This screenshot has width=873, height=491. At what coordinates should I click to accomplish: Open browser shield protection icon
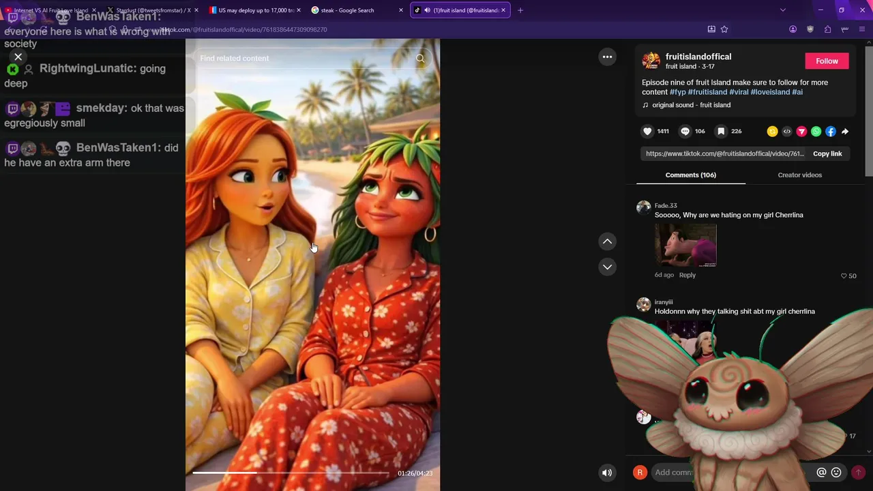810,29
